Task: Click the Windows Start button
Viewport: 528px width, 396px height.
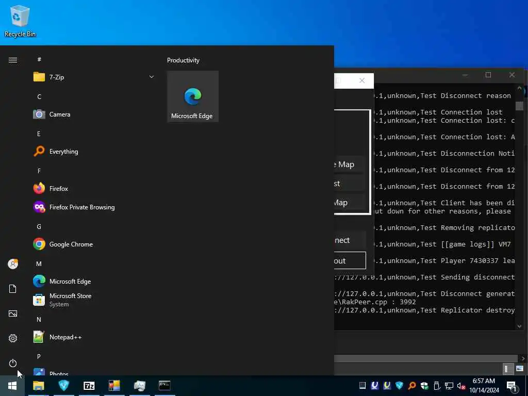Action: pyautogui.click(x=12, y=386)
